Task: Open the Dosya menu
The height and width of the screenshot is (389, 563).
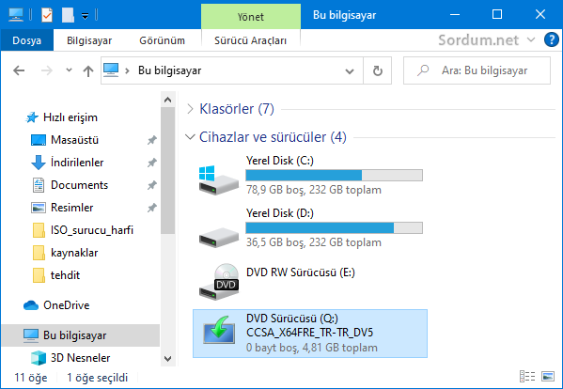Action: pyautogui.click(x=27, y=40)
